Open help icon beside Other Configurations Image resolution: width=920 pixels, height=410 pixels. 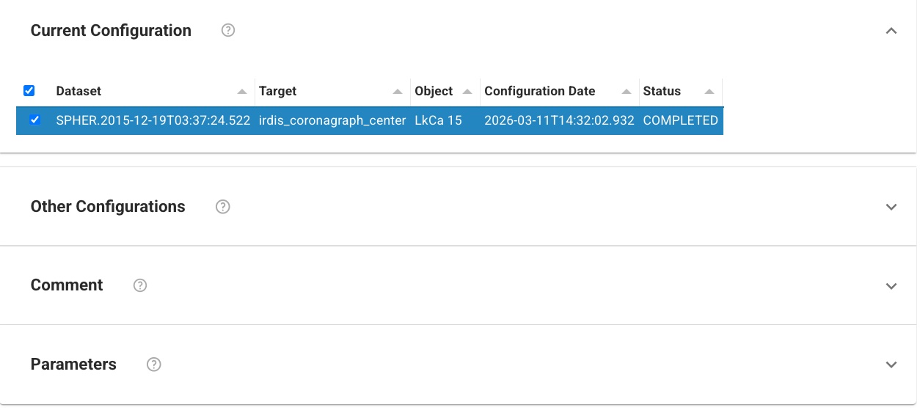[x=223, y=207]
